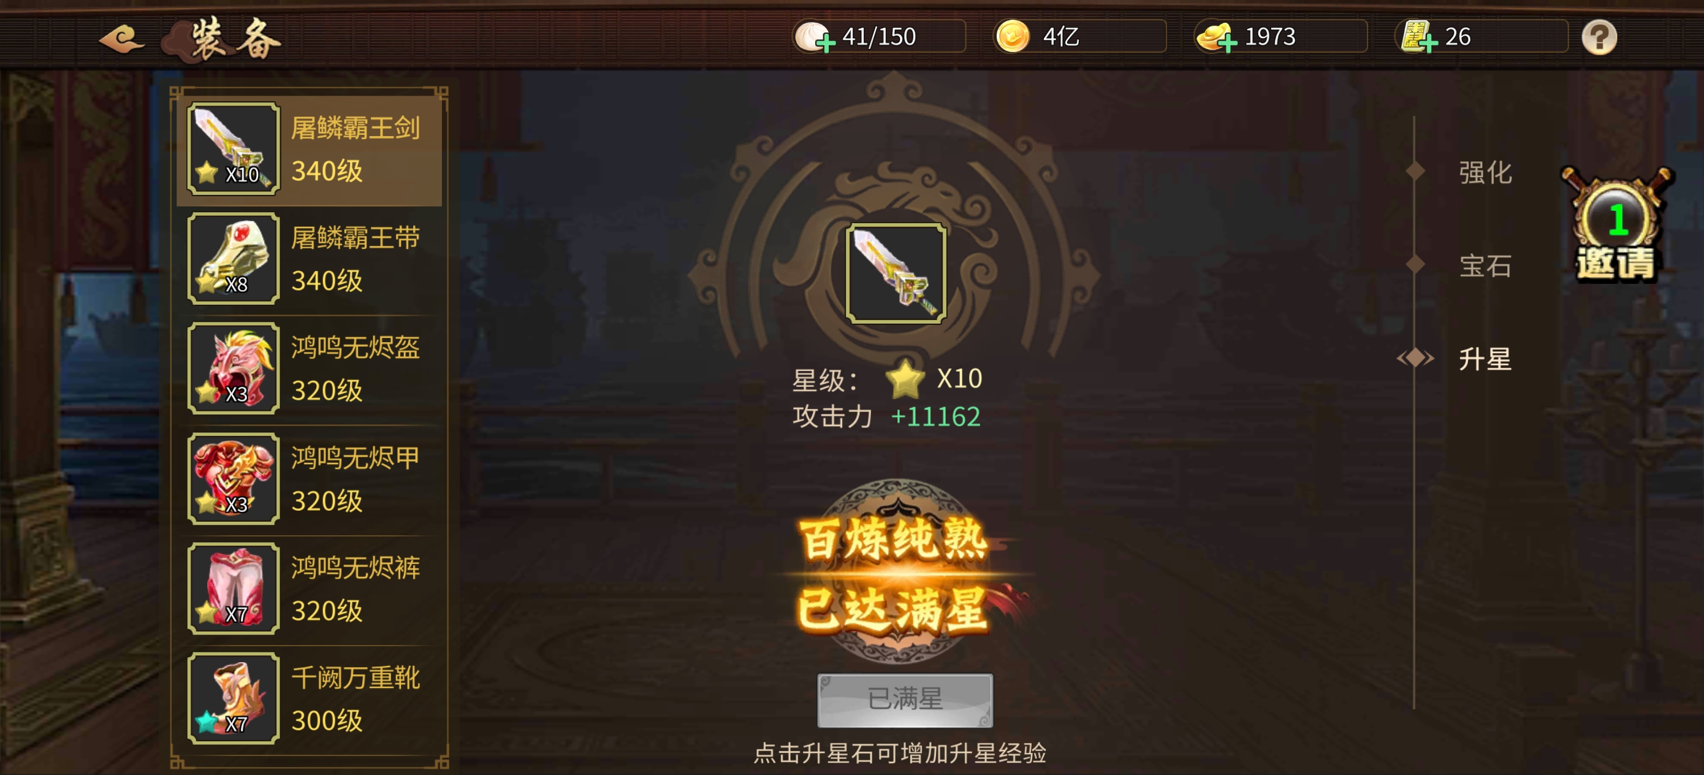Click the greyed 已满星 button
The height and width of the screenshot is (775, 1704).
pyautogui.click(x=905, y=700)
